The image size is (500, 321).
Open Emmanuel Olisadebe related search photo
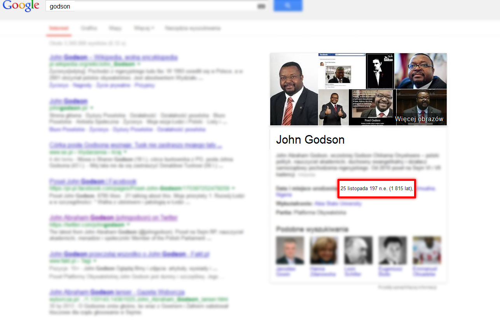(x=427, y=250)
